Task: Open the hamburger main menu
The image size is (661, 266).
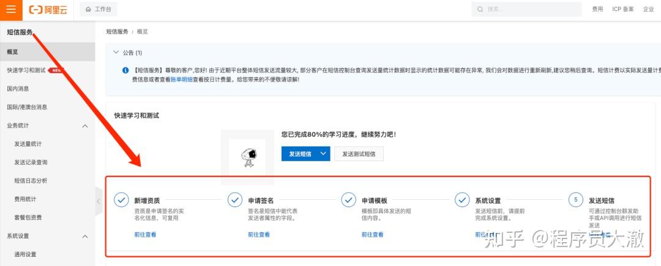Action: (x=11, y=10)
